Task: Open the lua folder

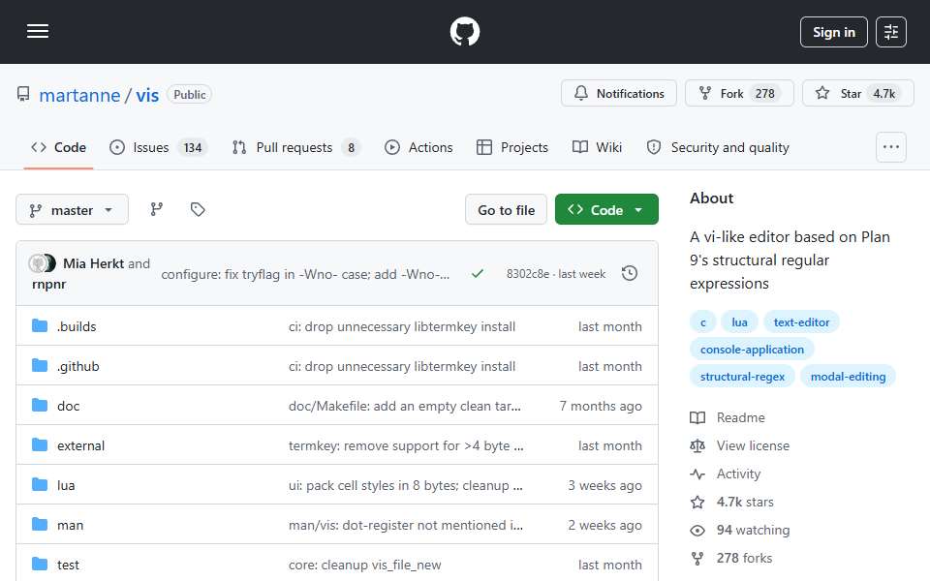Action: coord(66,485)
